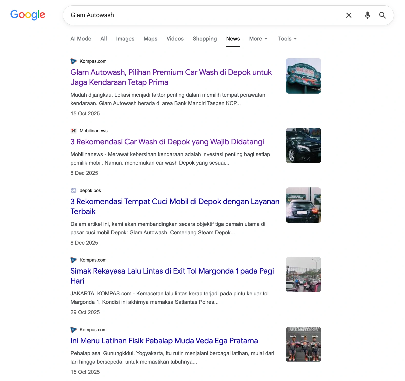This screenshot has height=381, width=405.
Task: Switch to the All results tab
Action: click(x=104, y=39)
